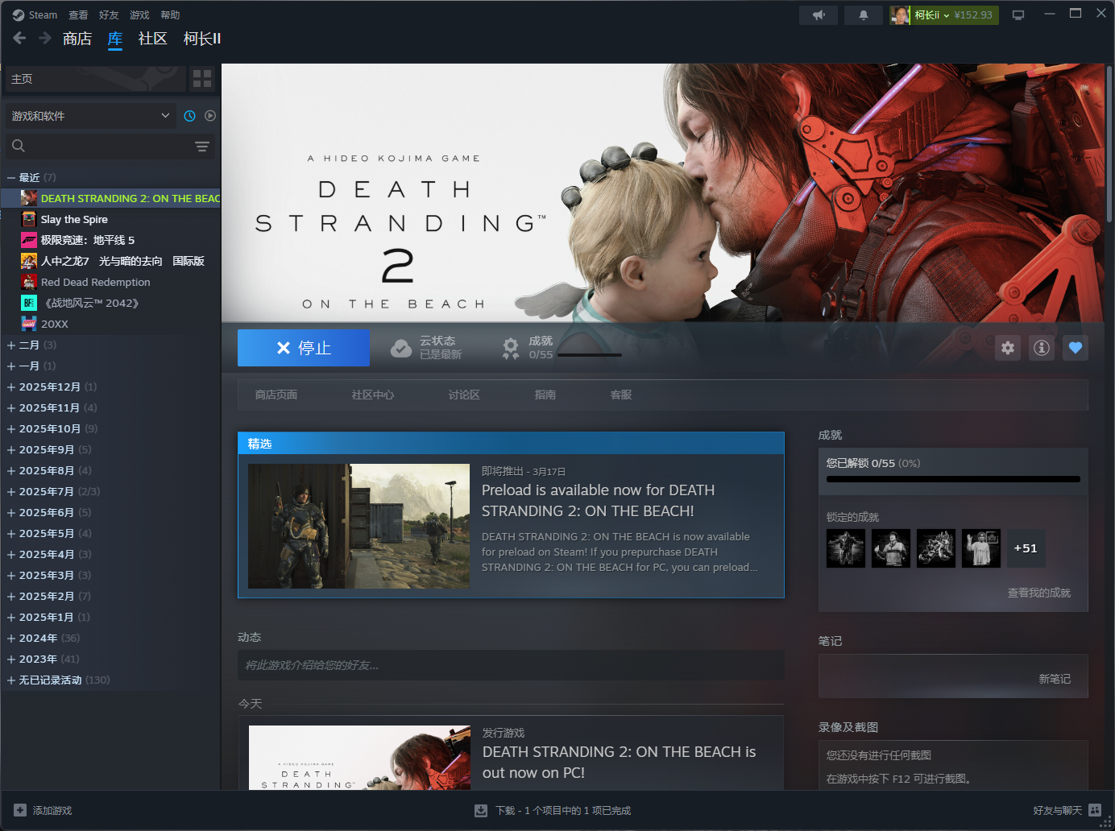This screenshot has width=1115, height=831.
Task: Click the grid collections view icon
Action: tap(202, 79)
